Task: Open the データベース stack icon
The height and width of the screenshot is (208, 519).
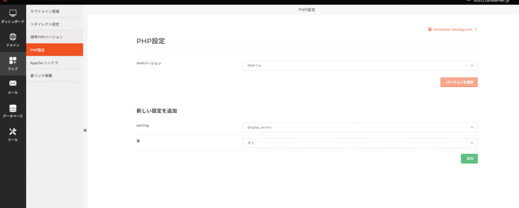Action: (x=13, y=108)
